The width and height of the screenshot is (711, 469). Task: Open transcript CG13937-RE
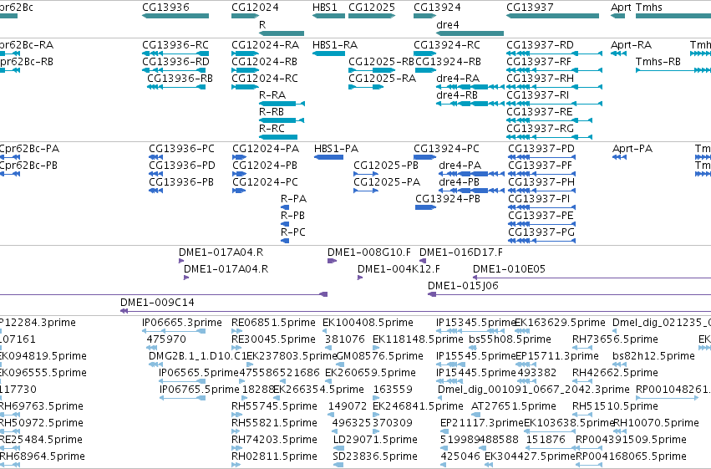(540, 112)
